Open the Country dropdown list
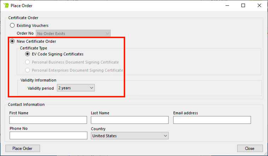This screenshot has width=268, height=156. click(129, 136)
